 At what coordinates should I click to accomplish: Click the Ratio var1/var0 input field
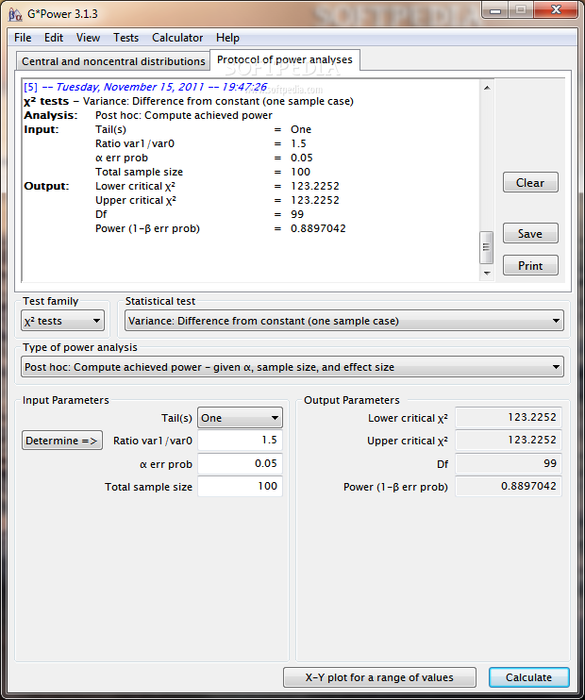tap(240, 441)
